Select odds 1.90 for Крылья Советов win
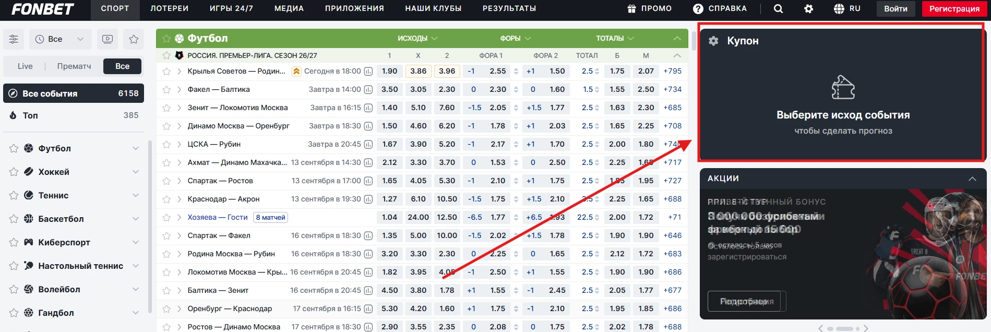 [x=389, y=72]
